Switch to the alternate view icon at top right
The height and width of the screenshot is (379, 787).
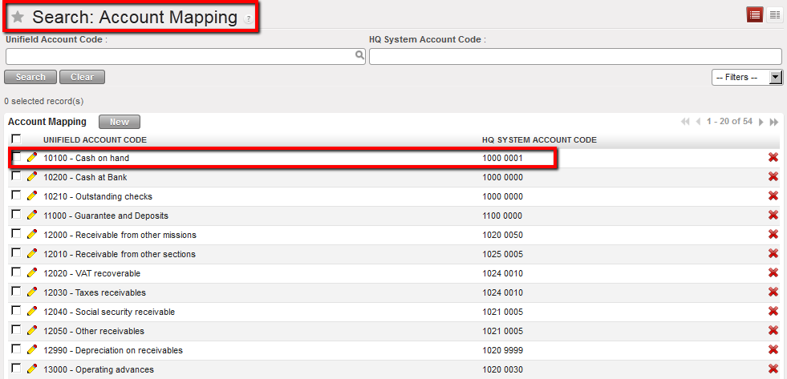(774, 14)
